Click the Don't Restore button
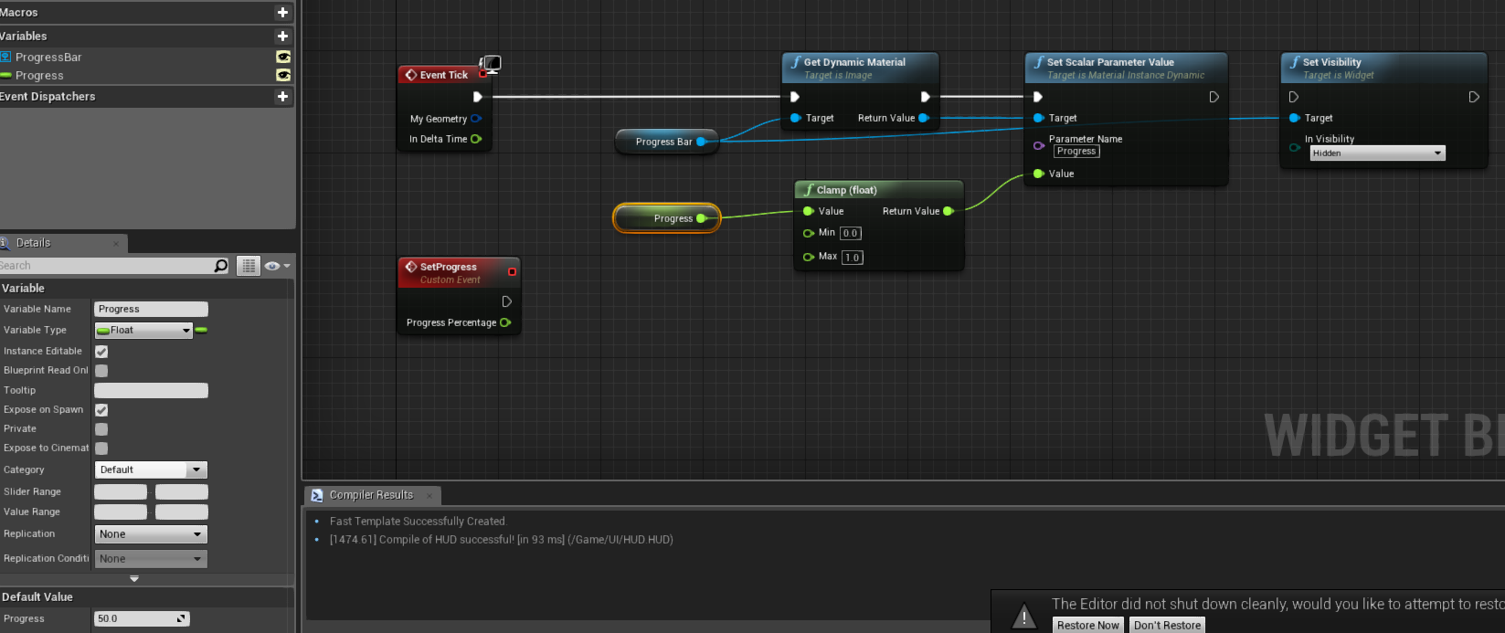 pos(1167,625)
